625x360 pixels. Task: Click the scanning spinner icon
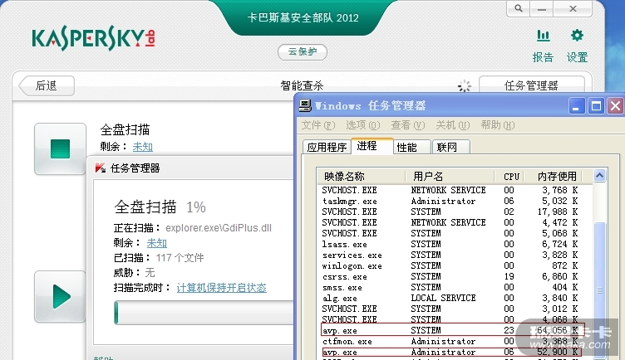[464, 85]
